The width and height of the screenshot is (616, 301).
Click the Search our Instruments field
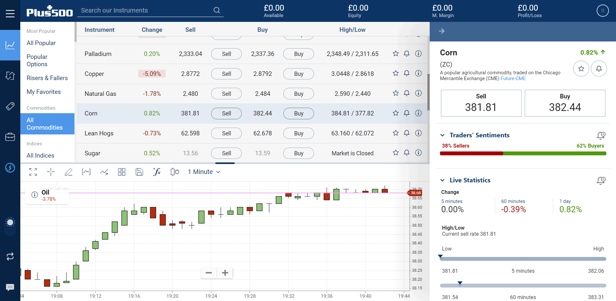[145, 10]
